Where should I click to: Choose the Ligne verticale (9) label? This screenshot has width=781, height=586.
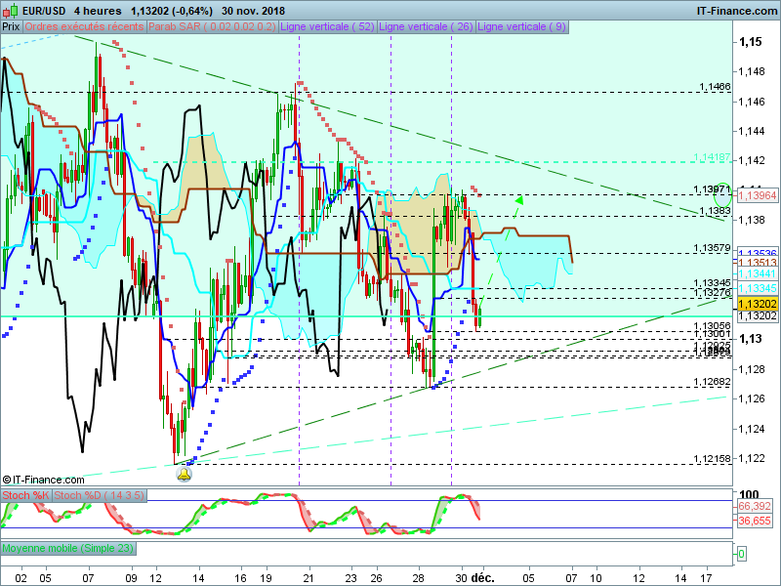(x=520, y=27)
